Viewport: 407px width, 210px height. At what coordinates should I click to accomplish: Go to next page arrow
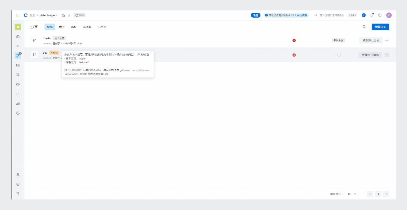coord(386,194)
